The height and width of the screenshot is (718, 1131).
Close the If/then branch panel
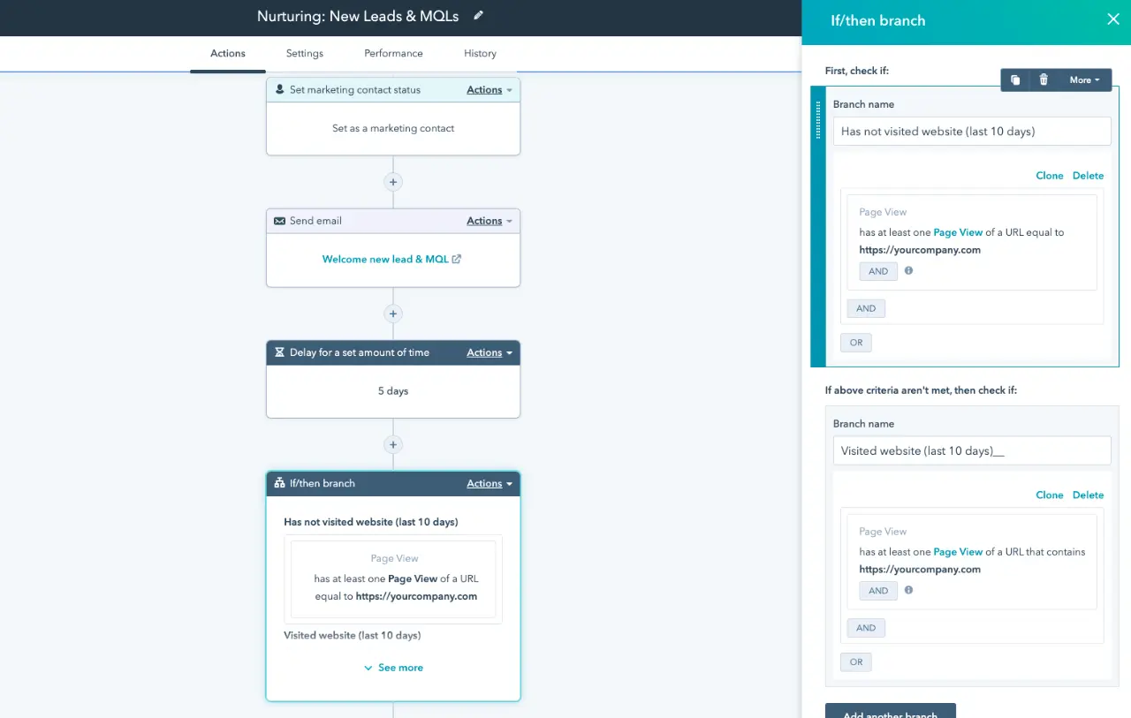[x=1112, y=19]
